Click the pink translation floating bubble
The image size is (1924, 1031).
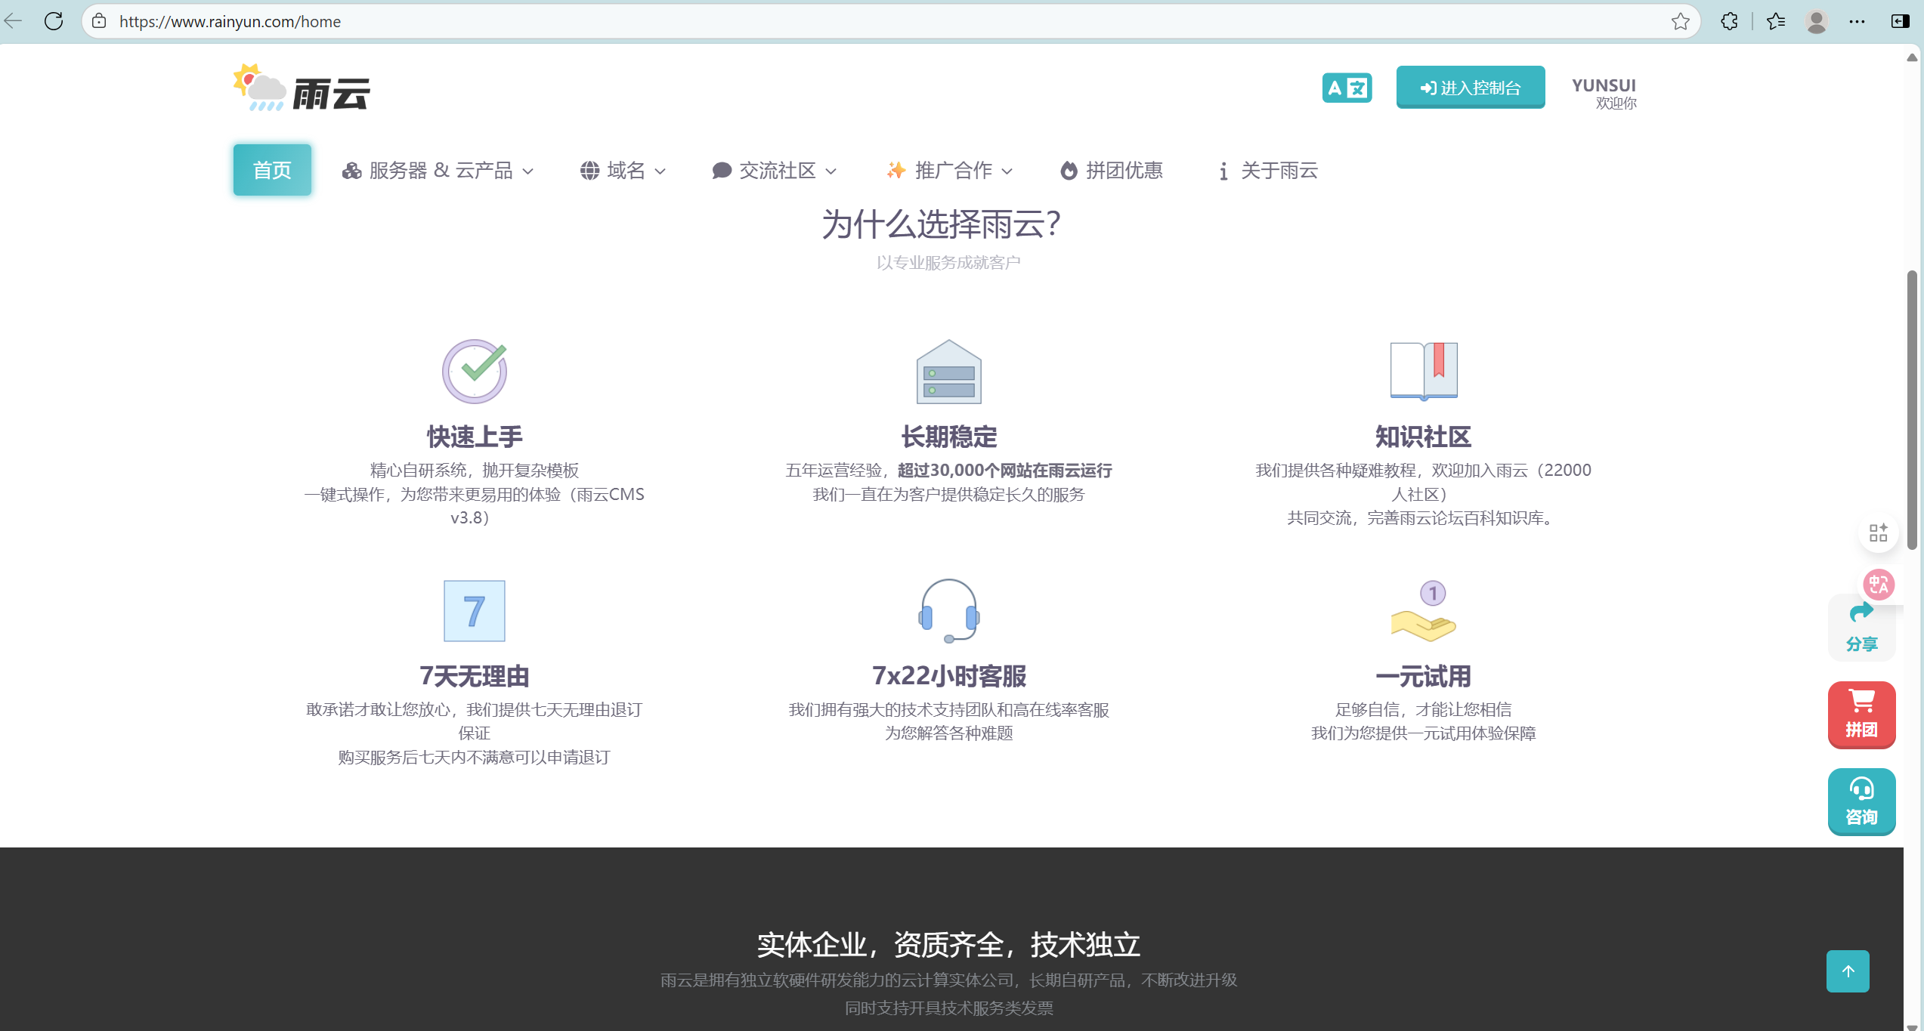point(1879,584)
